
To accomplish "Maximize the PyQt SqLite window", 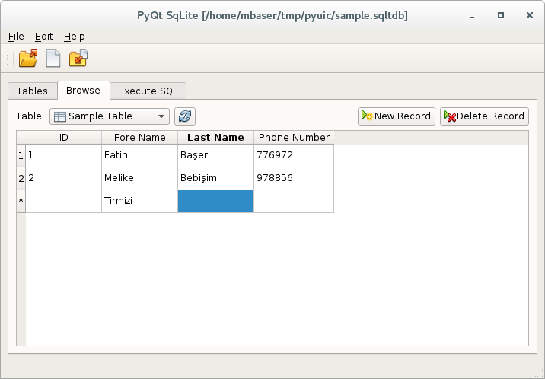I will point(501,15).
